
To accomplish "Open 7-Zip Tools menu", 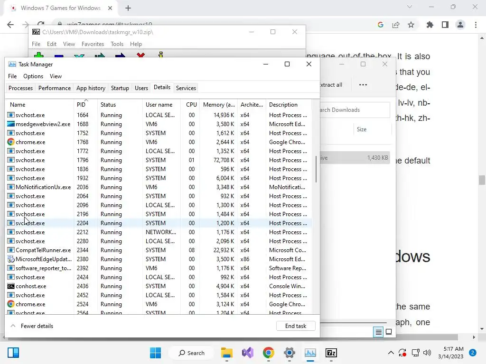I will 117,44.
